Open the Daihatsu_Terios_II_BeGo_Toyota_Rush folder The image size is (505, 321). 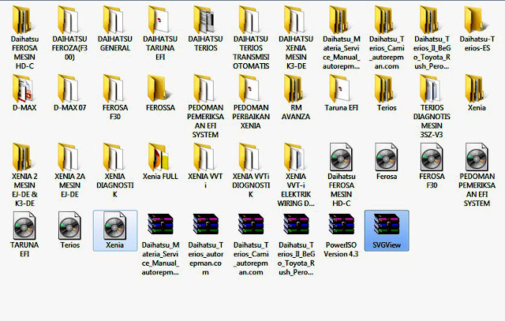[x=432, y=38]
